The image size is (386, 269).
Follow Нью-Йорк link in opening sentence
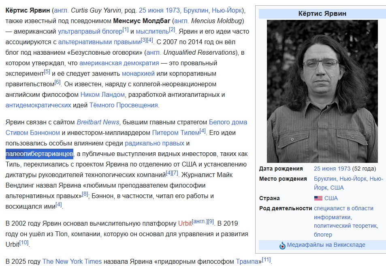(227, 11)
